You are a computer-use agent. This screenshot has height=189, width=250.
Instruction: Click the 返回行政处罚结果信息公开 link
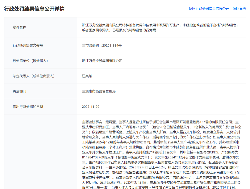tap(209, 8)
